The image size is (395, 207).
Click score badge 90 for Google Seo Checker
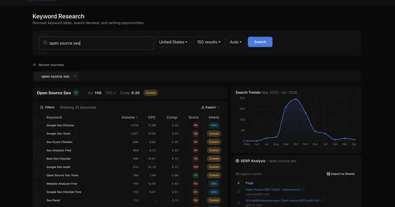(x=196, y=125)
